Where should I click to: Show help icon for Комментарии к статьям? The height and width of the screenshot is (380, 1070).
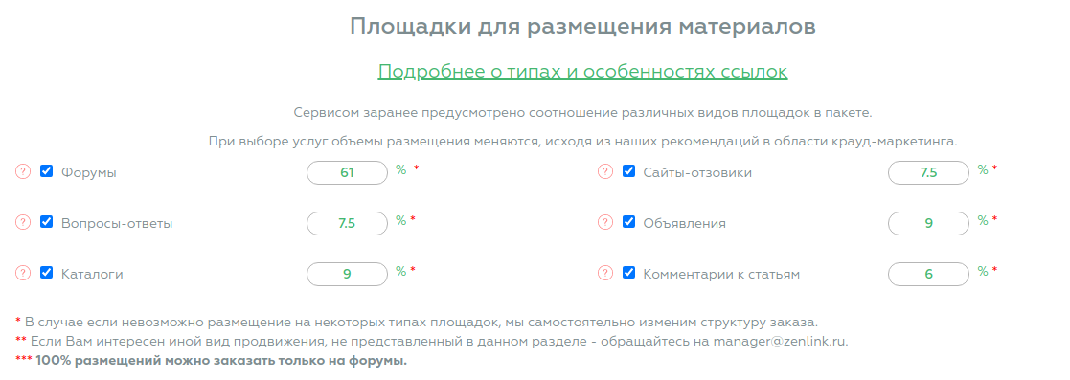(605, 273)
